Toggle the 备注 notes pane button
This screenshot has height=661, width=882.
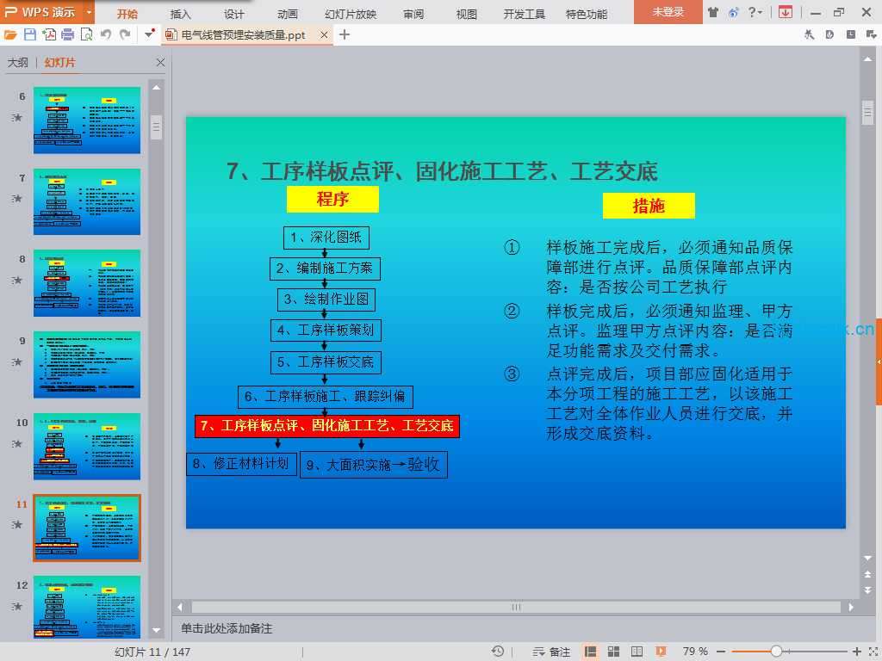click(551, 652)
